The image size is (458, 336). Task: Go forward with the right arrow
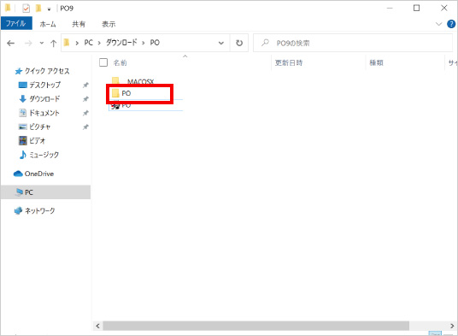28,44
